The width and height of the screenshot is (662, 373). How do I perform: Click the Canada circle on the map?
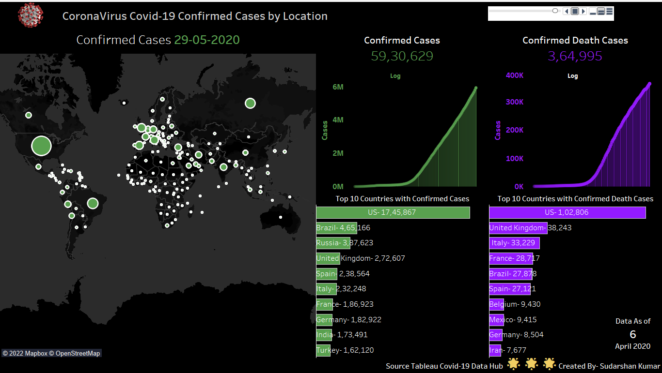click(x=29, y=115)
